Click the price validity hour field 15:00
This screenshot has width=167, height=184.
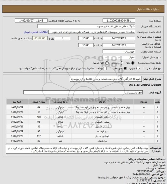(x=86, y=45)
